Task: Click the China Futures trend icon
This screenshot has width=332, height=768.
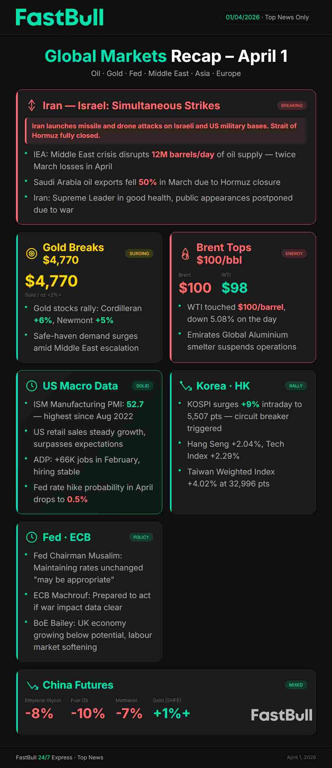Action: [x=32, y=685]
